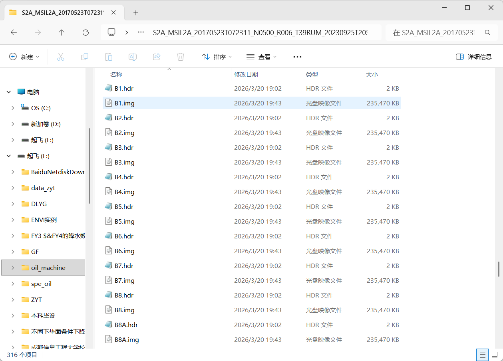Select the file B8.hdr
This screenshot has width=503, height=361.
pos(252,295)
